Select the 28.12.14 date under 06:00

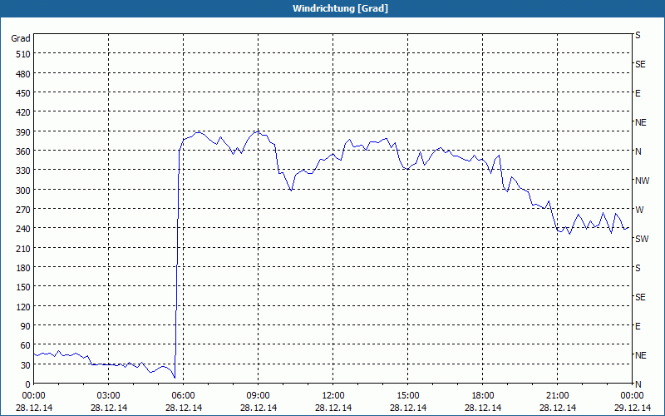point(183,408)
